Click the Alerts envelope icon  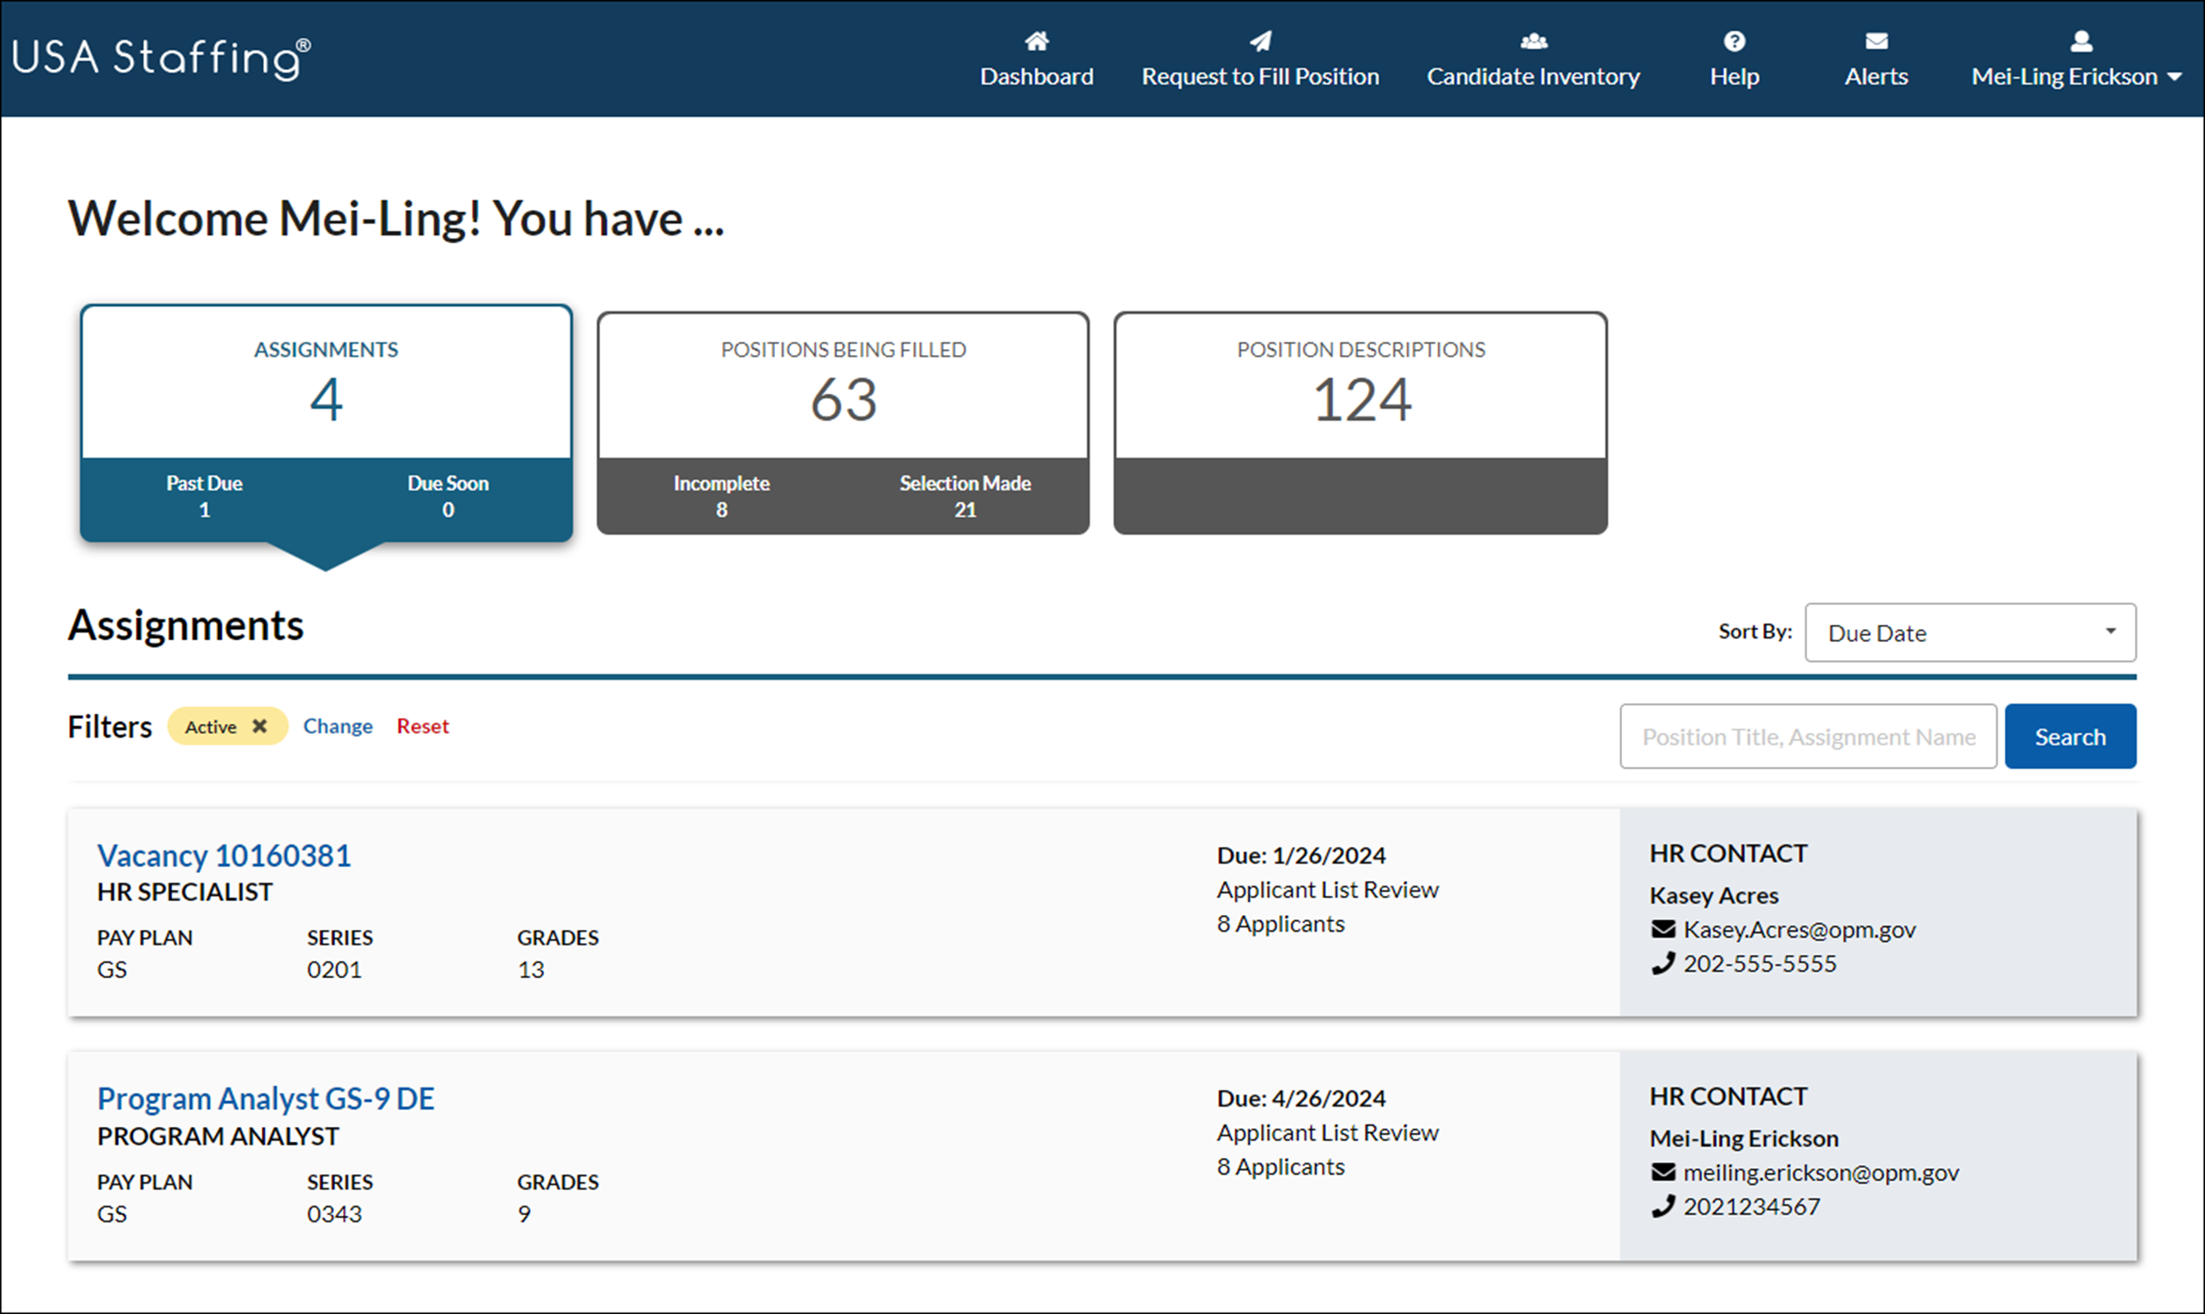coord(1876,41)
